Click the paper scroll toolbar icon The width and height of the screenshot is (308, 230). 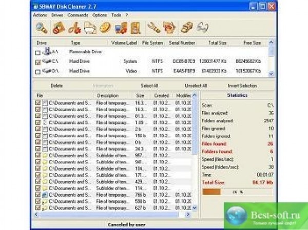coord(136,28)
